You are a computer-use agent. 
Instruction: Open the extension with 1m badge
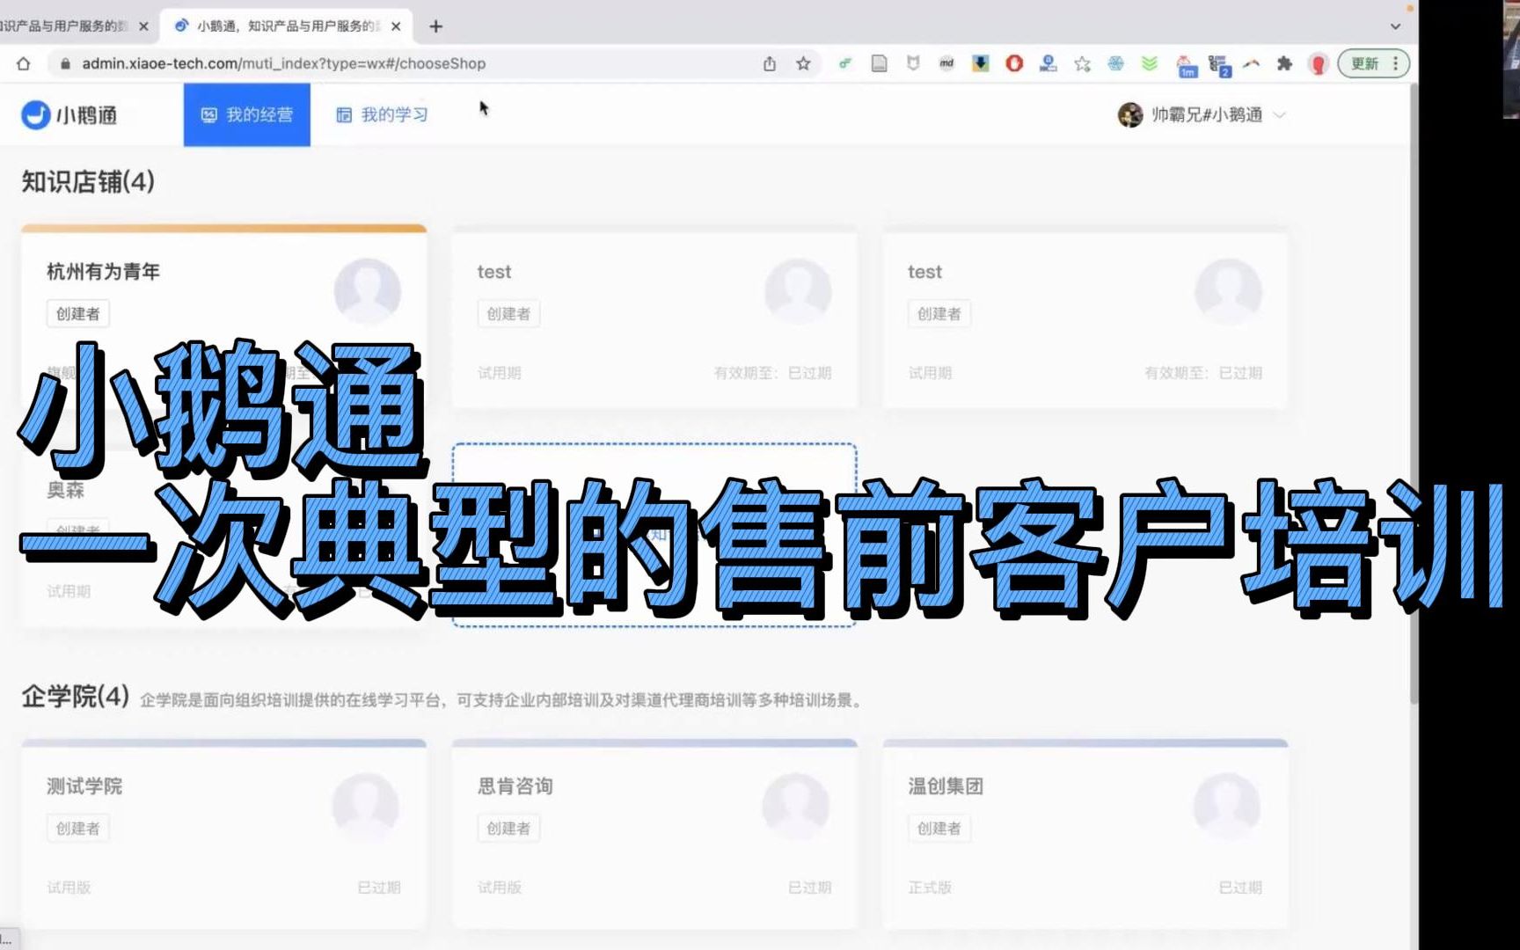(1187, 65)
